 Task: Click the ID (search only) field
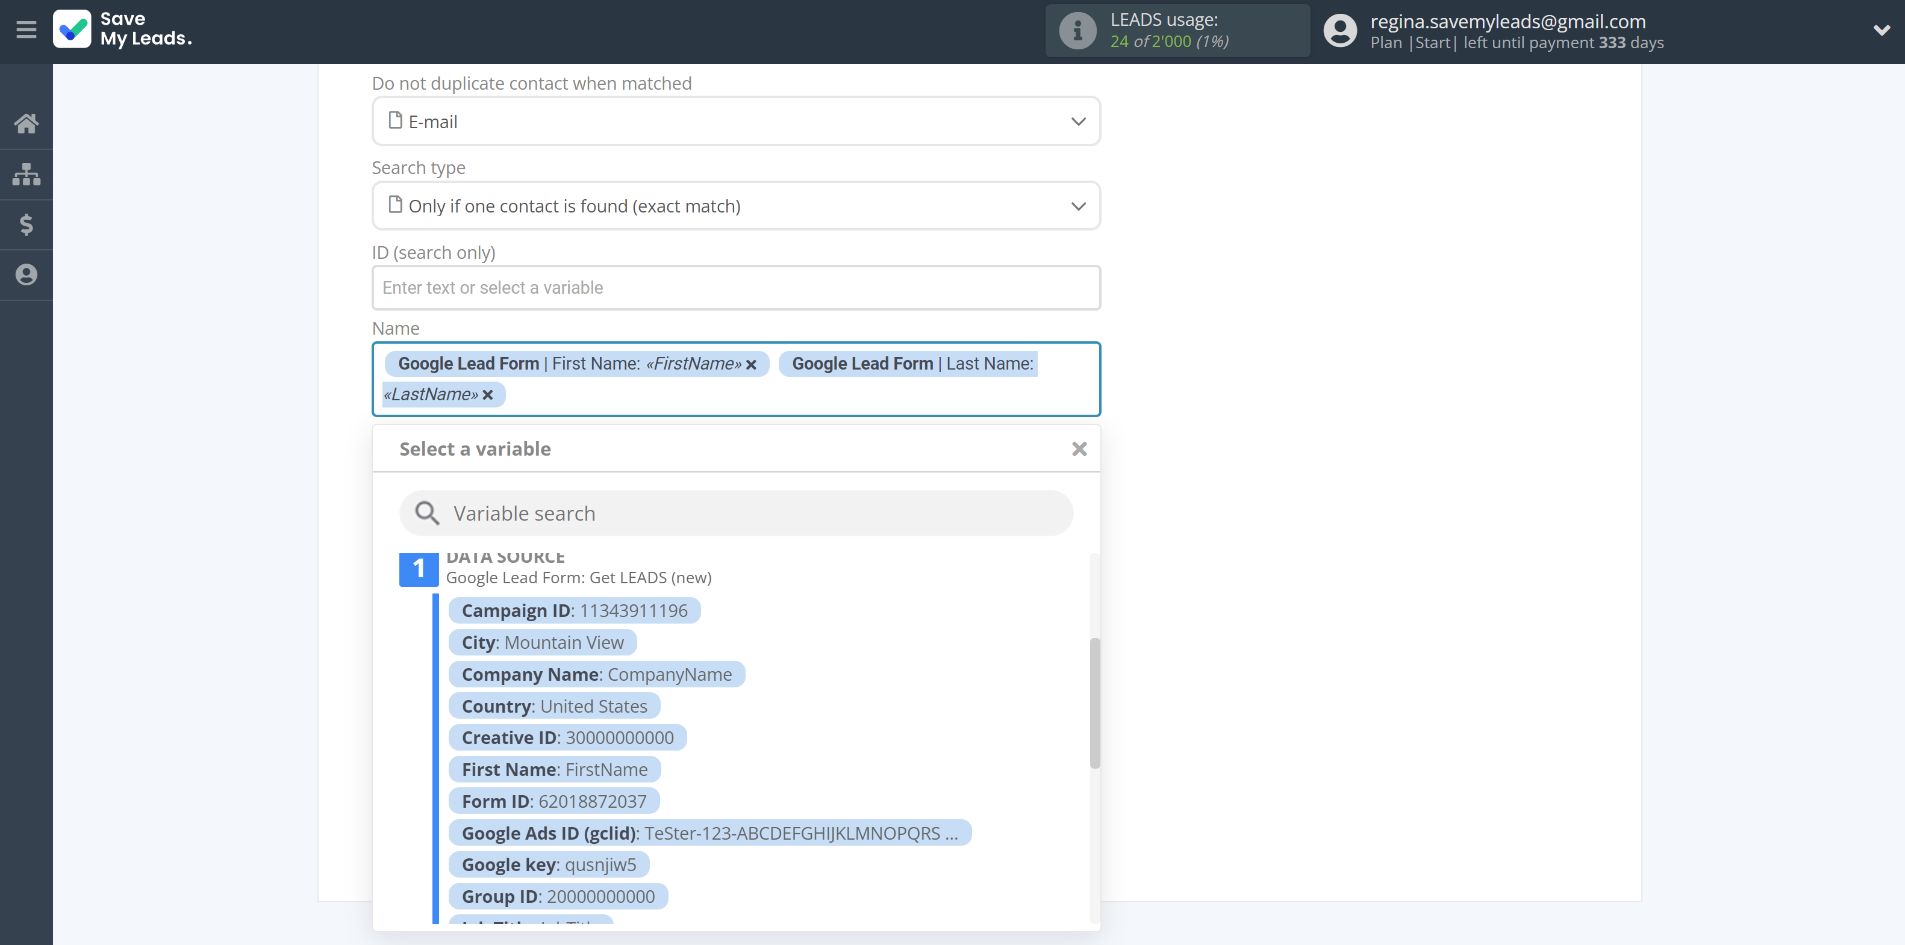pyautogui.click(x=736, y=288)
